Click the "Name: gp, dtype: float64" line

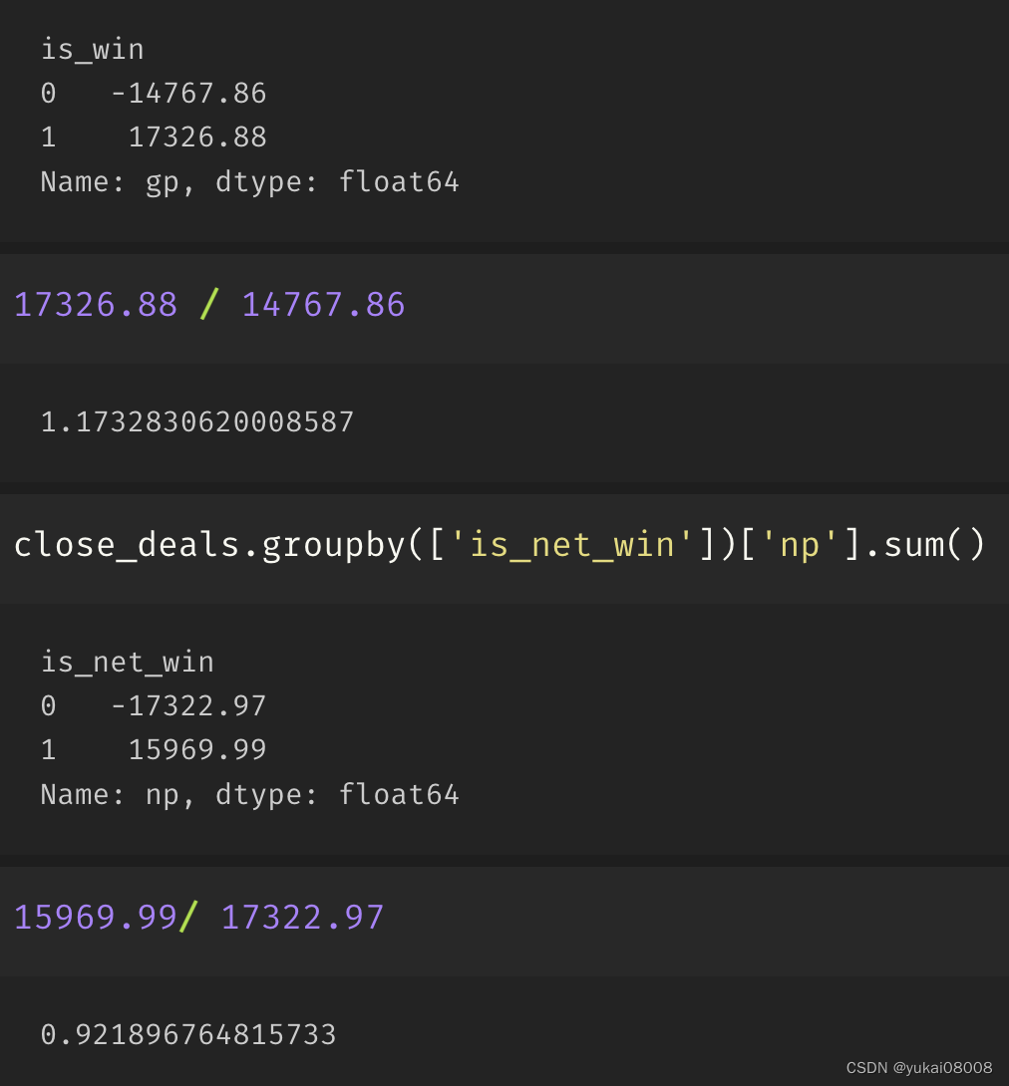point(249,182)
